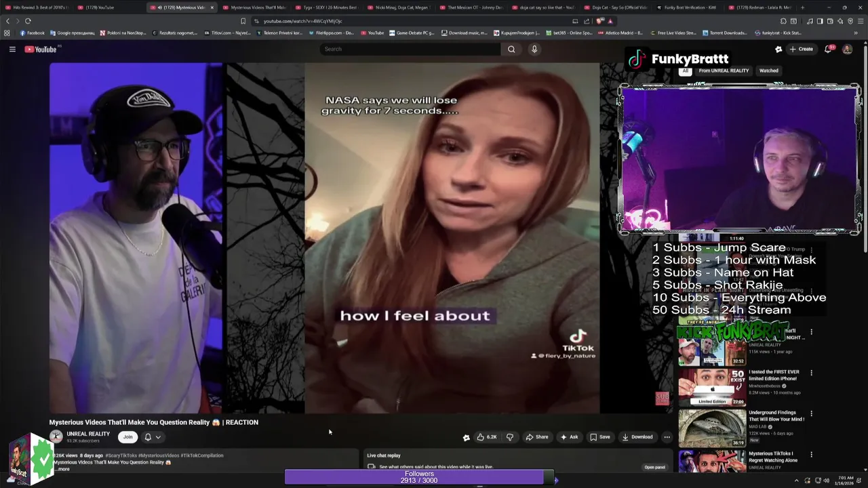Open the Facebook bookmark
Viewport: 868px width, 488px height.
tap(33, 33)
